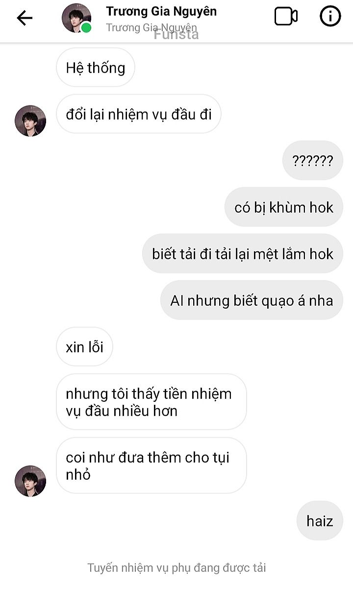Screen dimensions: 353x593
Task: Tap the "nhưng tôi thấy tiền nhiệm vụ đầu nhiều hơn" message
Action: pos(151,402)
